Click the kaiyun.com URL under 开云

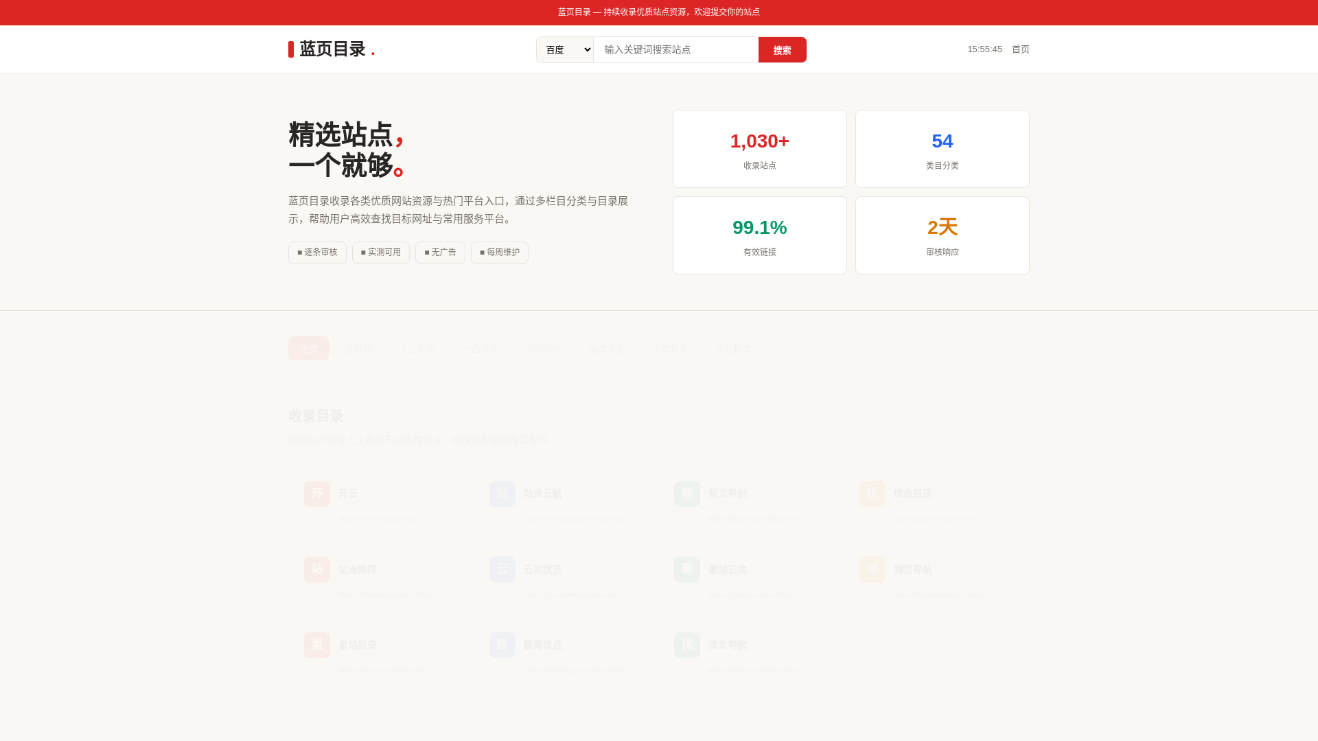click(380, 519)
